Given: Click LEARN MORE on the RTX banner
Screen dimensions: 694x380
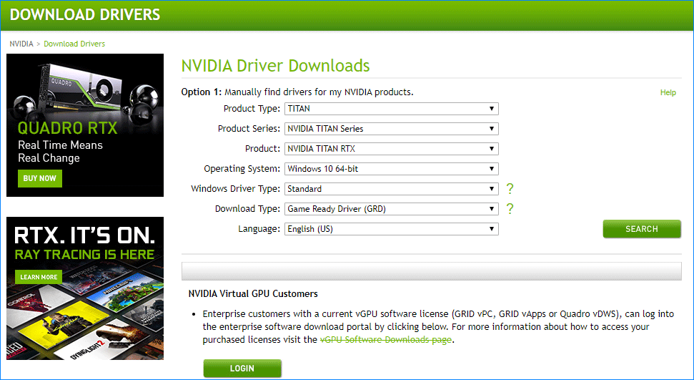Looking at the screenshot, I should point(39,277).
